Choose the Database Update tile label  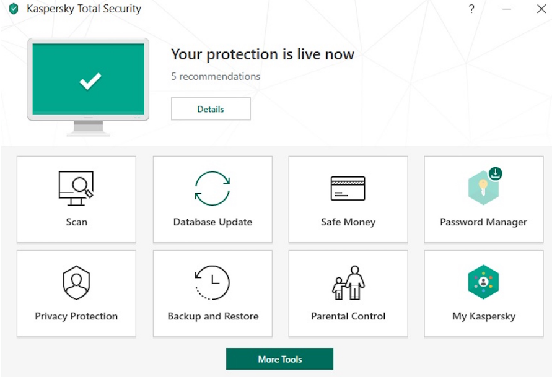point(212,222)
